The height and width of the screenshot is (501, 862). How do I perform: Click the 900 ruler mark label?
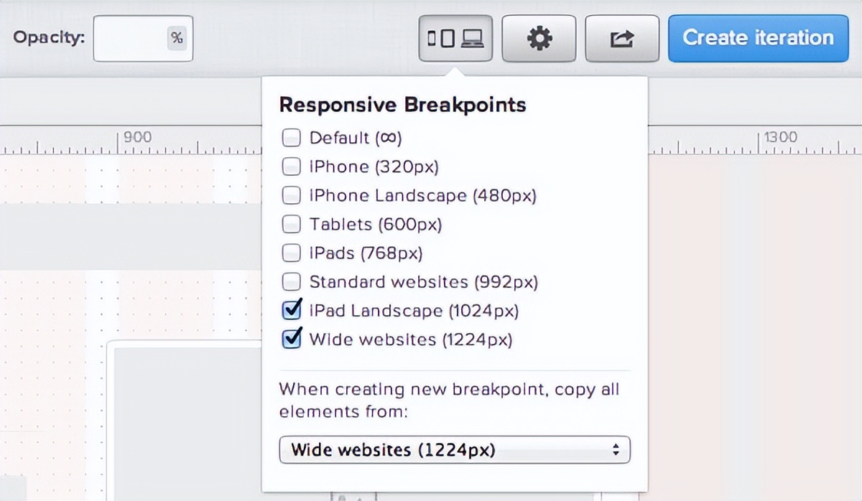click(137, 137)
